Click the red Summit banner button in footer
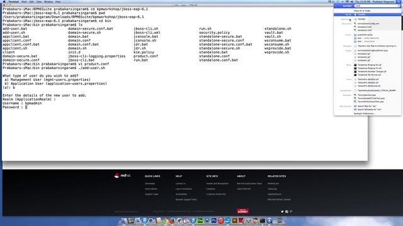The width and height of the screenshot is (403, 226). coord(242,212)
